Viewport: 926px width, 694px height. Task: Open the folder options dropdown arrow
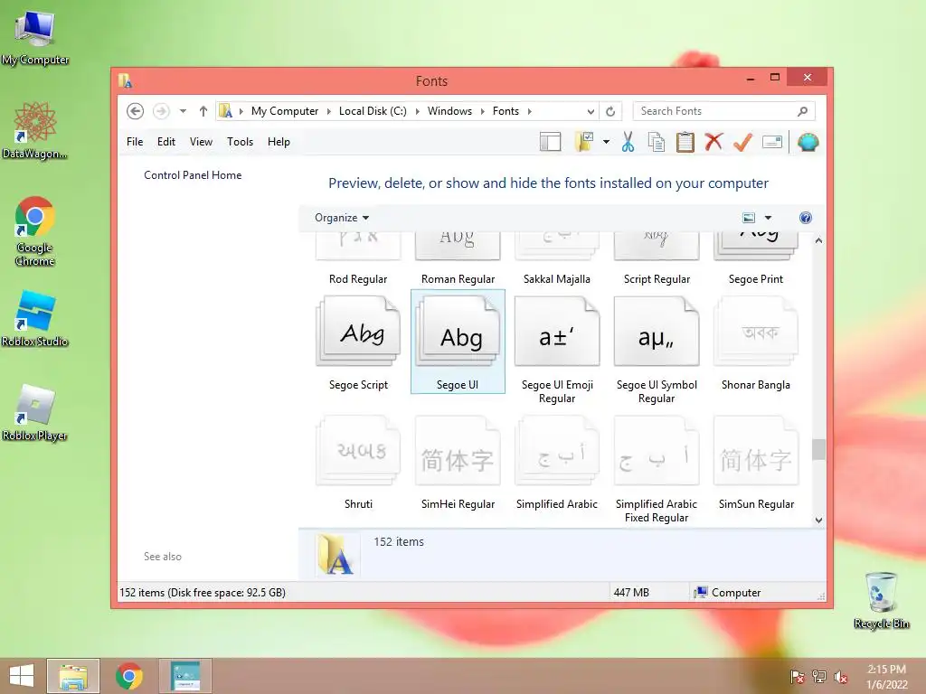pos(606,142)
